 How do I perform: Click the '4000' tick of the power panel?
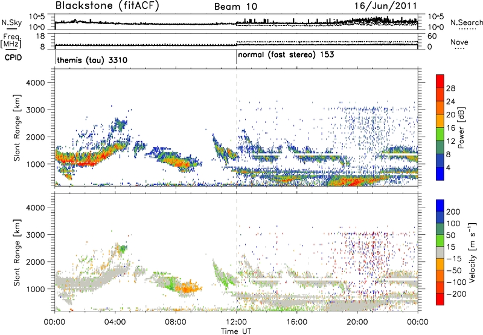[x=35, y=83]
